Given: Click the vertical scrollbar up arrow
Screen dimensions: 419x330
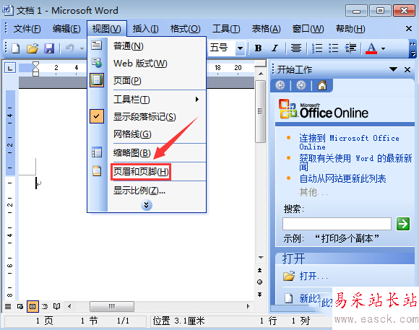Looking at the screenshot, I should (261, 74).
